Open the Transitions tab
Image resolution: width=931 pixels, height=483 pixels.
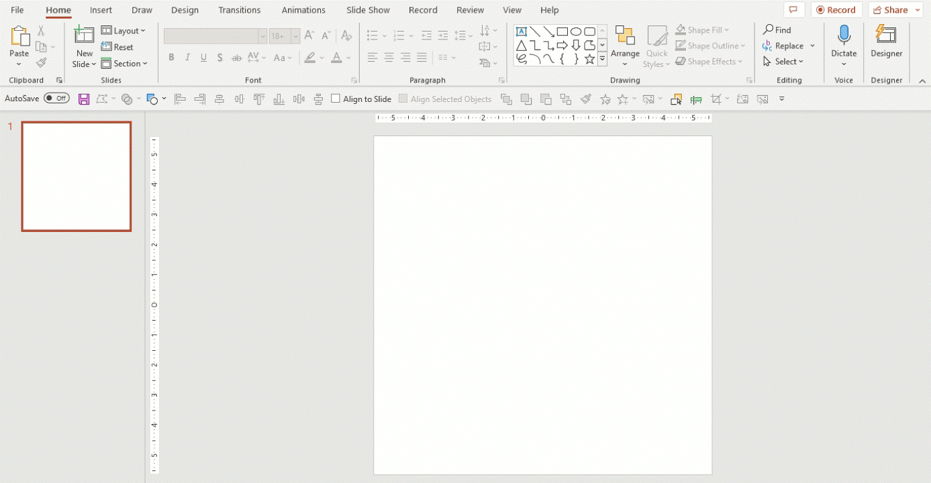tap(240, 10)
